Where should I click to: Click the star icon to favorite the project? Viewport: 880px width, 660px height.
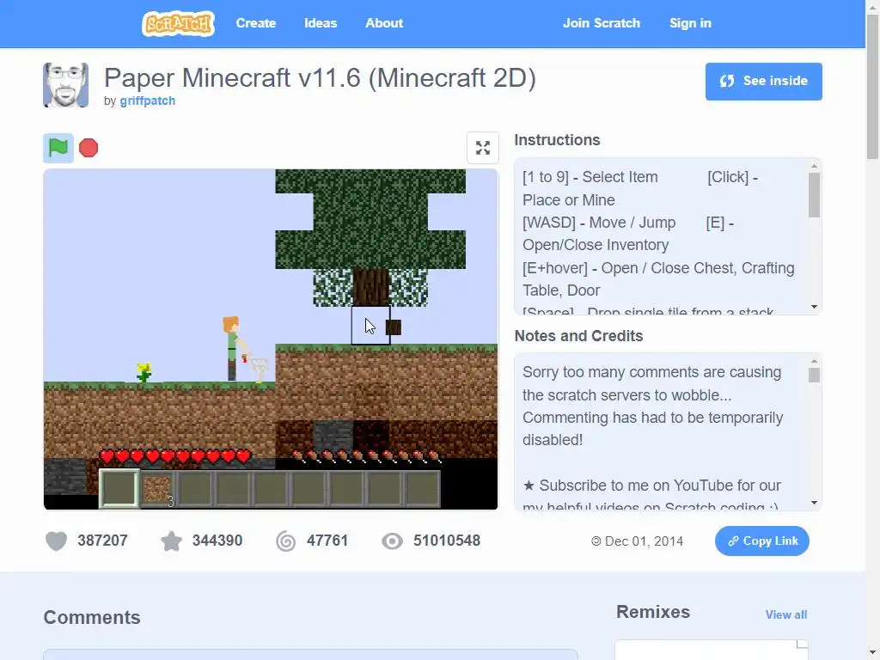(x=171, y=541)
